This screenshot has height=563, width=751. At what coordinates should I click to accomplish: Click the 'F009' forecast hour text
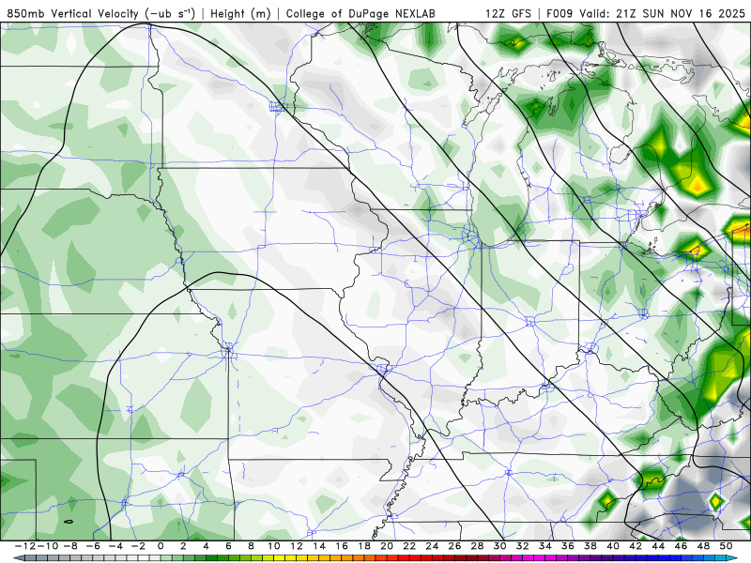pos(559,13)
